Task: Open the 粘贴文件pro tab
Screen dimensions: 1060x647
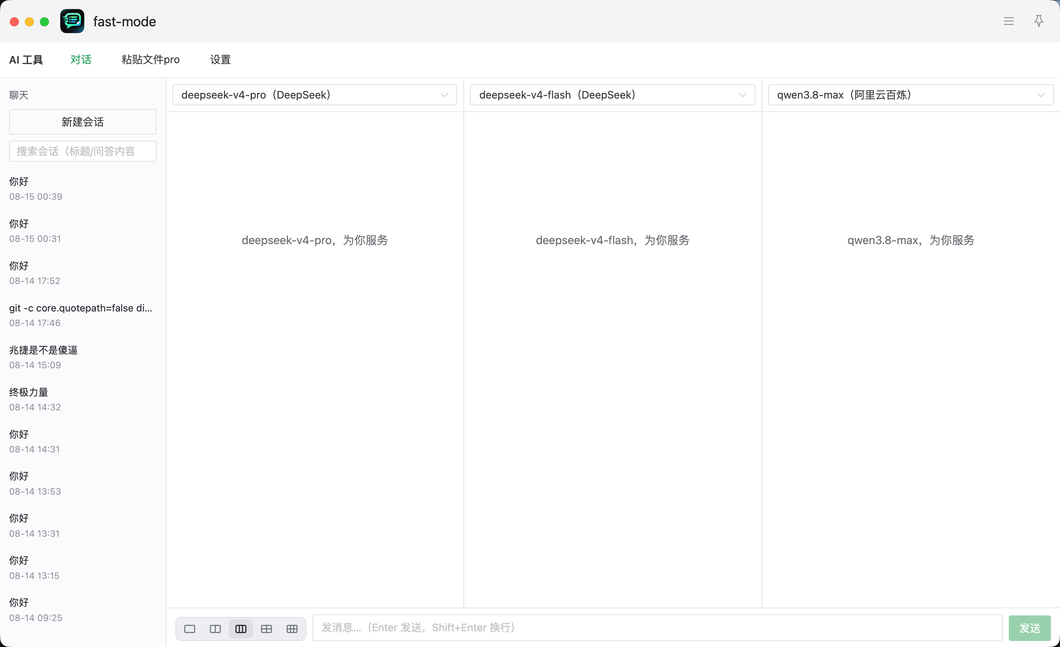Action: click(151, 60)
